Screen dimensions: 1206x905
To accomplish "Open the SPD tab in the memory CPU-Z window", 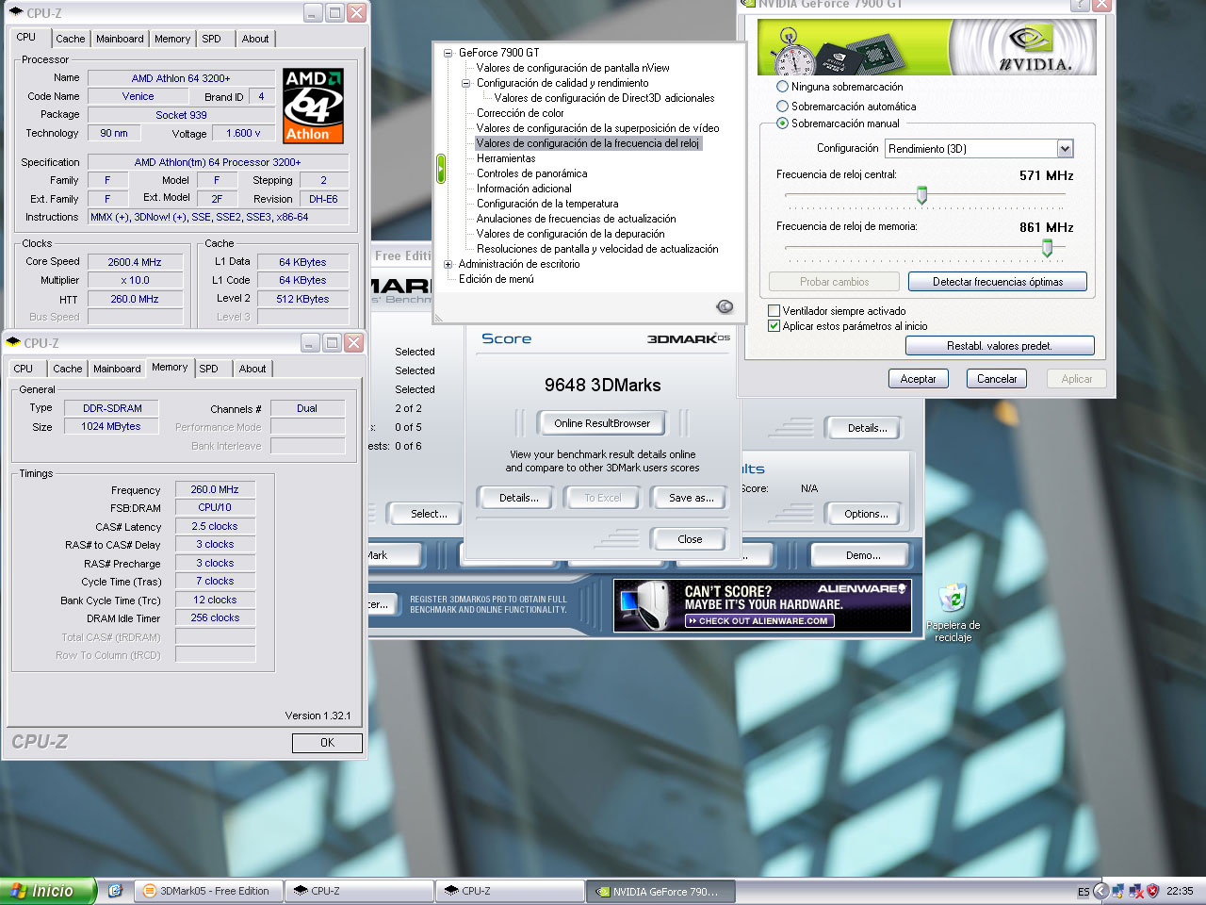I will (x=209, y=369).
